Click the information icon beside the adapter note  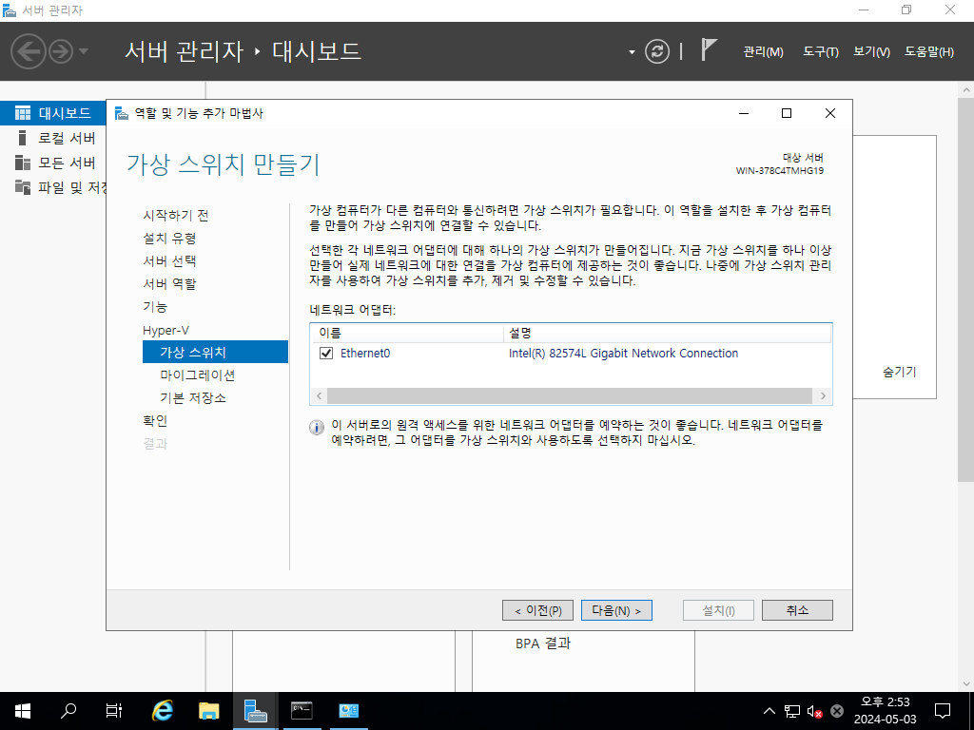click(x=317, y=428)
